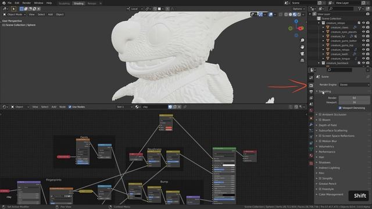Image resolution: width=372 pixels, height=209 pixels.
Task: Click the zoom view magnifier icon
Action: 302,41
